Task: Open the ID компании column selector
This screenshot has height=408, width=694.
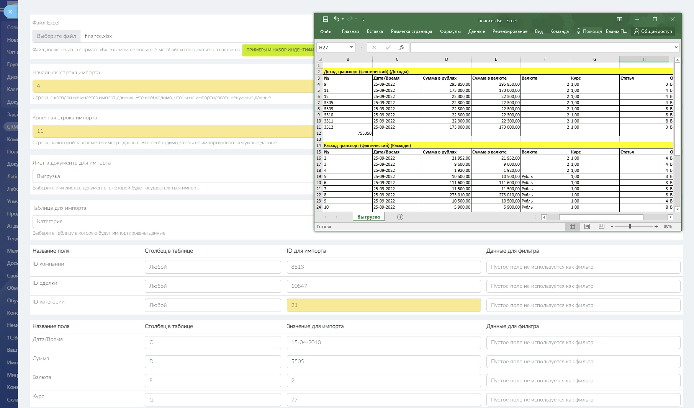Action: 213,267
